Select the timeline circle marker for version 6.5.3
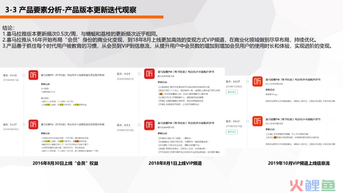 point(139,125)
